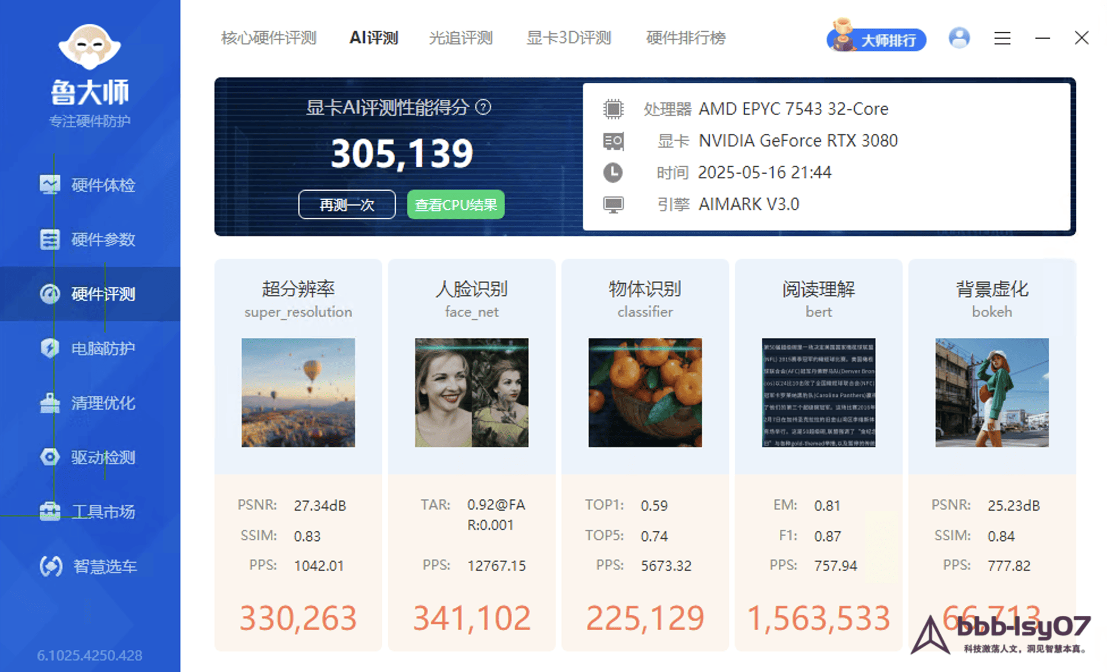The height and width of the screenshot is (672, 1107).
Task: Select 硬件评测 item in sidebar
Action: [91, 293]
